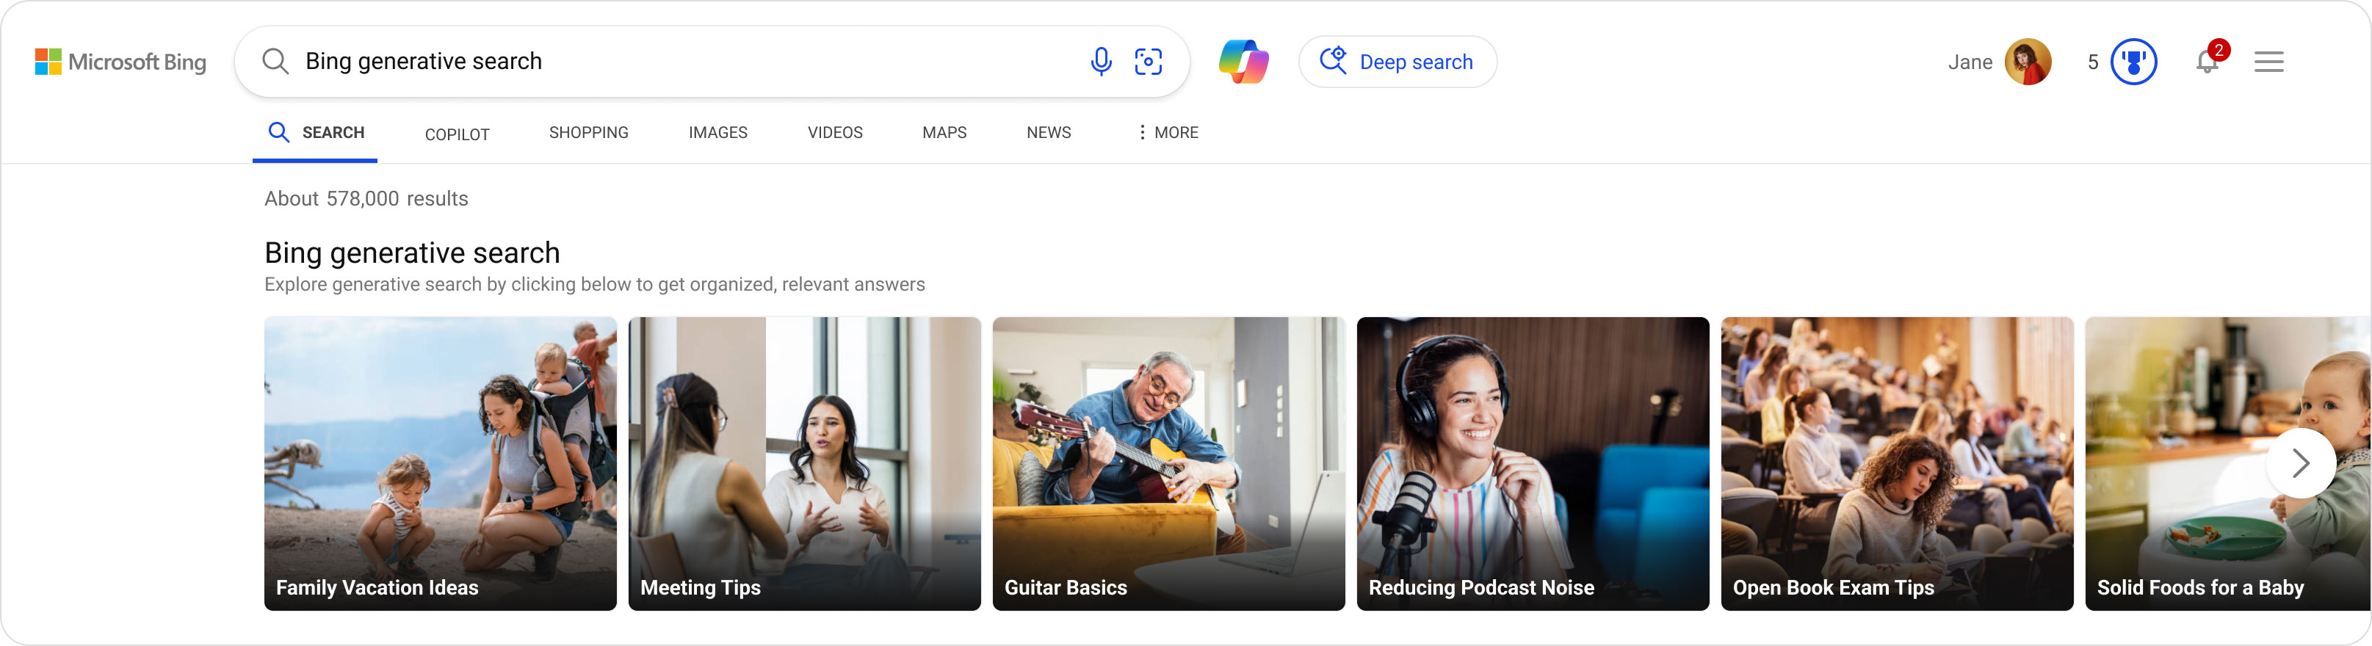Switch to the COPILOT tab
Viewport: 2372px width, 646px height.
click(x=457, y=134)
